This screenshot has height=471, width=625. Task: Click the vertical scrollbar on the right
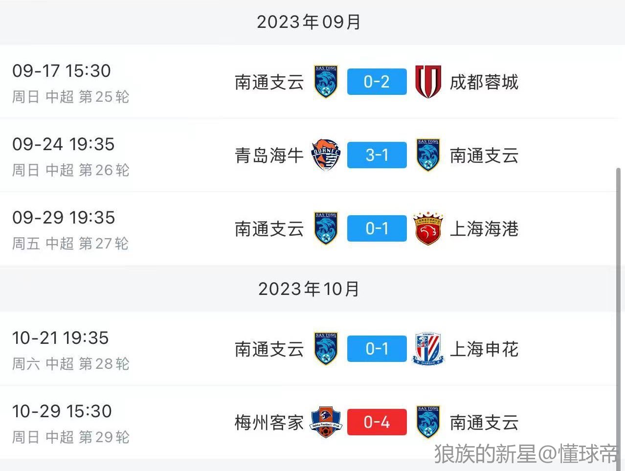pos(618,293)
